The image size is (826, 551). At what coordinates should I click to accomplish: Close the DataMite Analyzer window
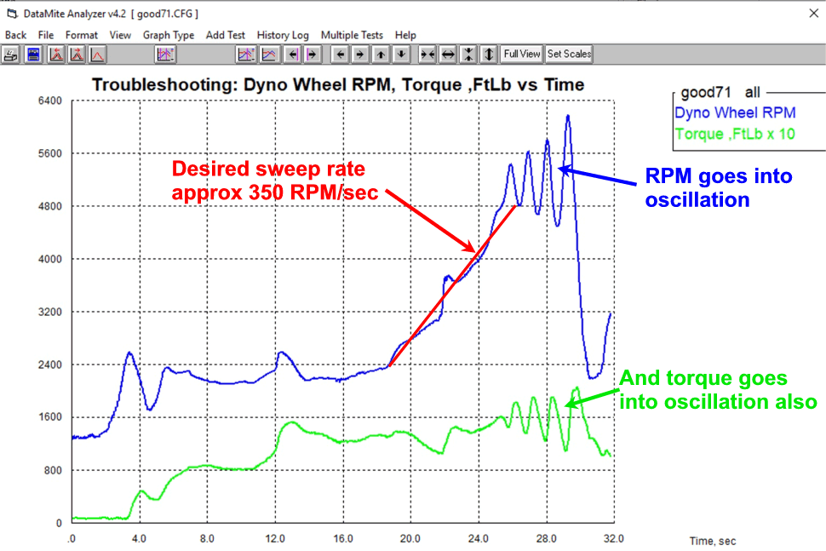point(814,13)
